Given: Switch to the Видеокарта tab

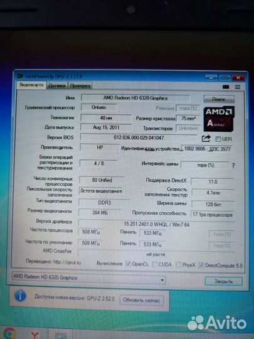Looking at the screenshot, I should pyautogui.click(x=31, y=85).
